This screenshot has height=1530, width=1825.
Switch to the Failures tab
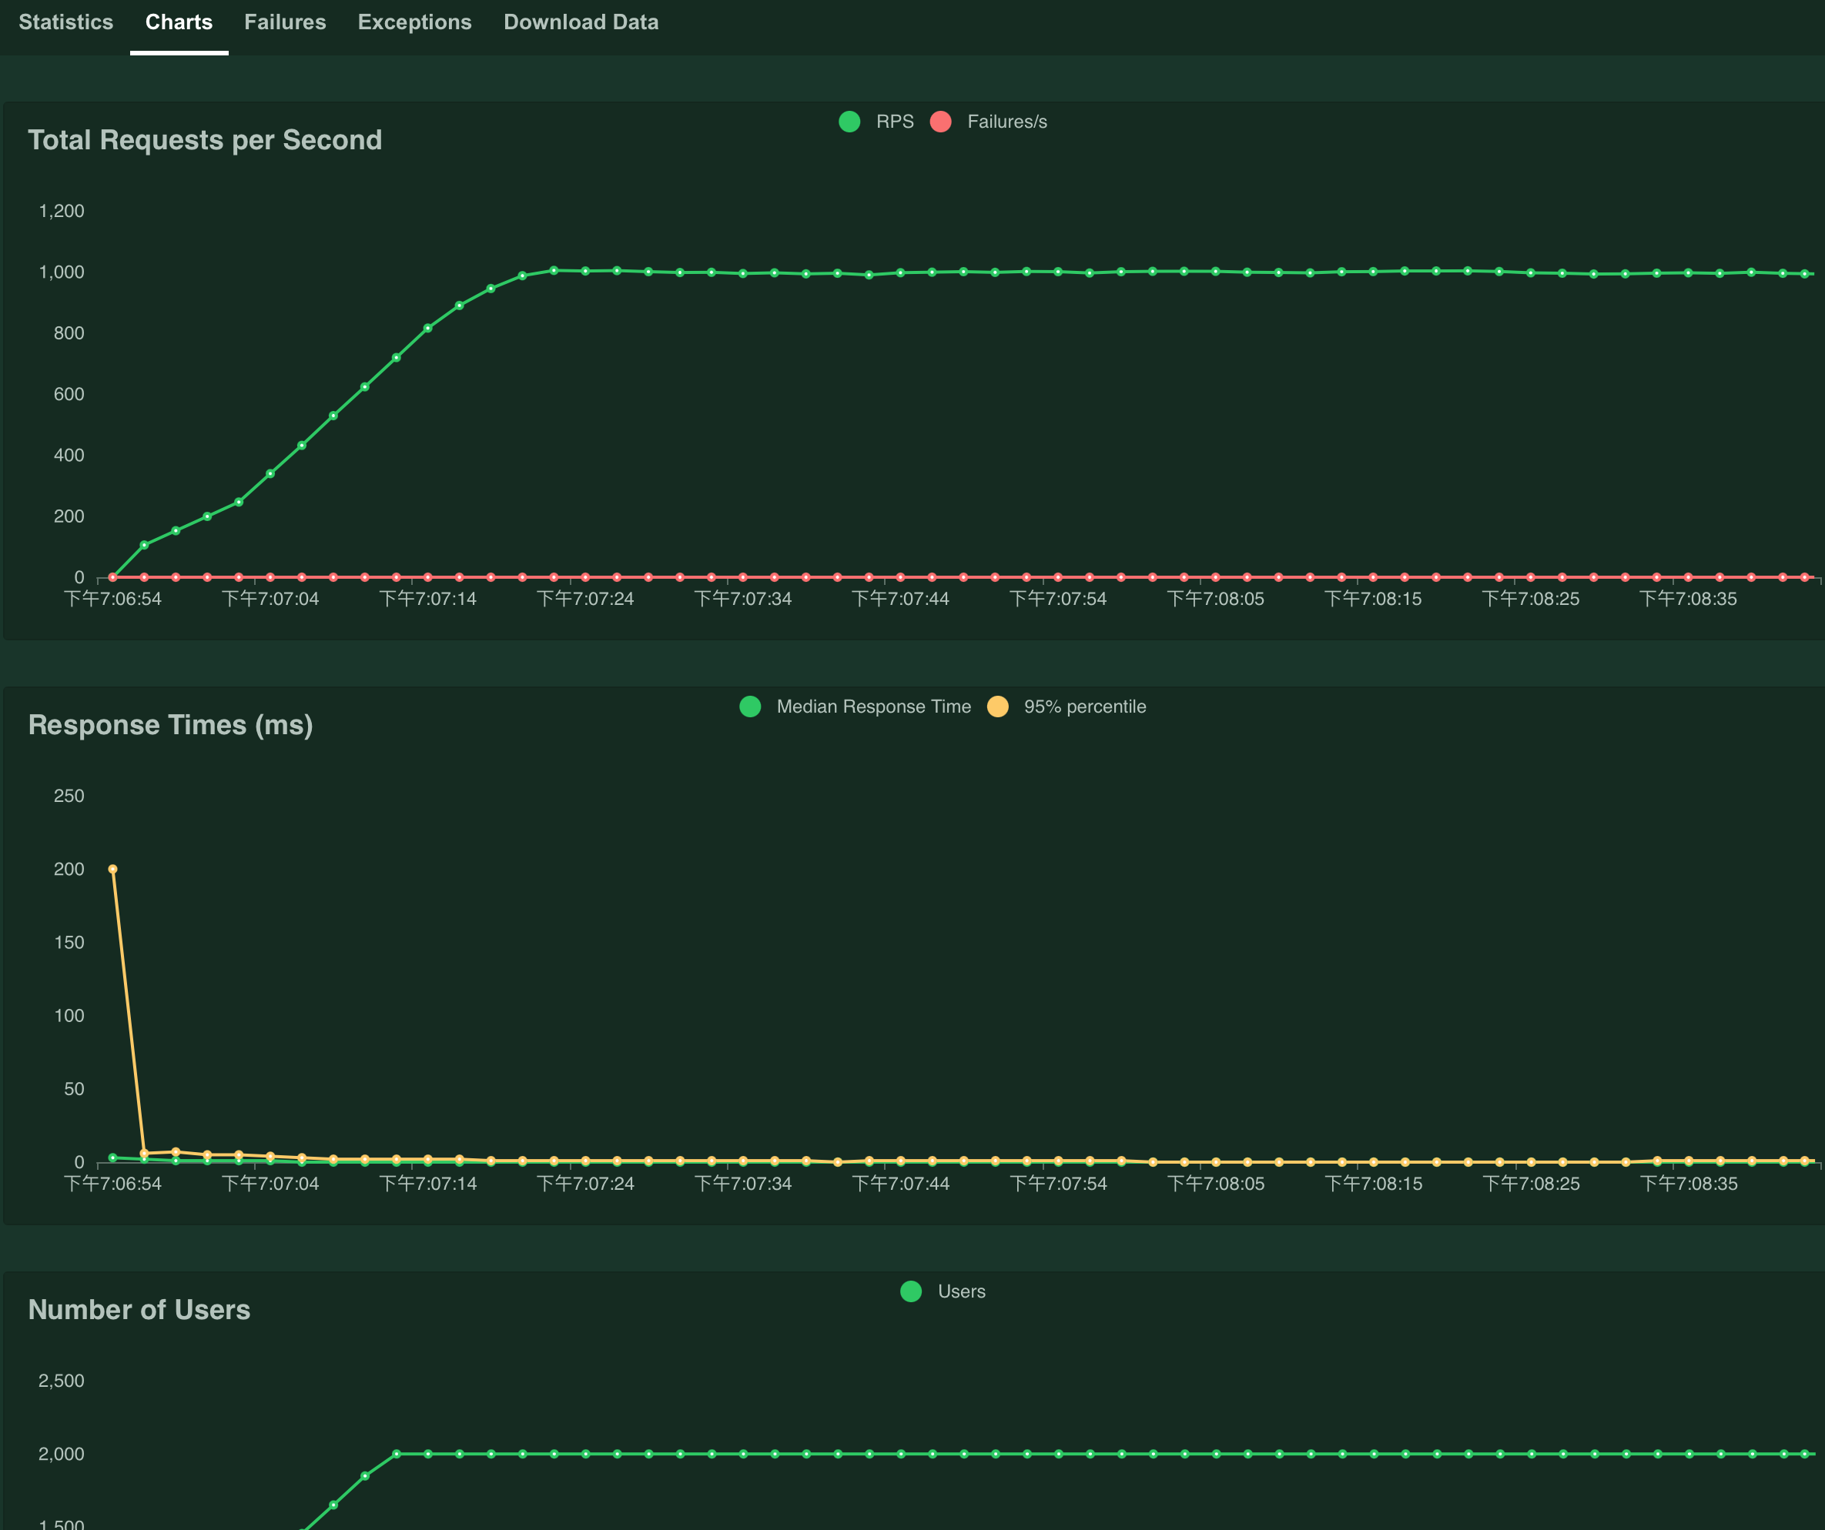click(x=285, y=22)
